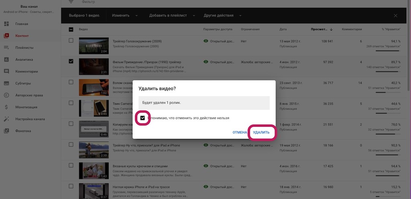411x199 pixels.
Task: Open visibility setting for Наглая кража iPhone row
Action: (x=219, y=187)
